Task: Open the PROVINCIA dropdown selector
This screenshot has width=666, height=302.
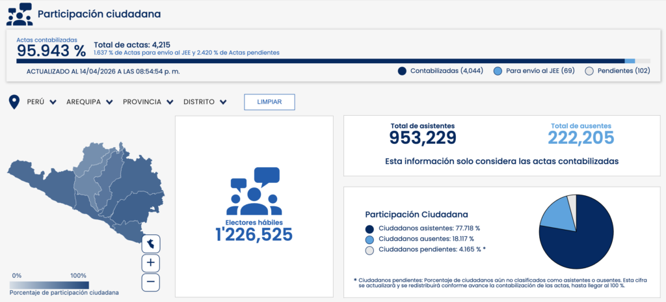Action: point(148,102)
